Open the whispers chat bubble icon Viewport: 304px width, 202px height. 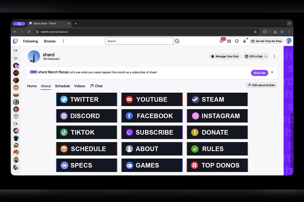pyautogui.click(x=237, y=41)
